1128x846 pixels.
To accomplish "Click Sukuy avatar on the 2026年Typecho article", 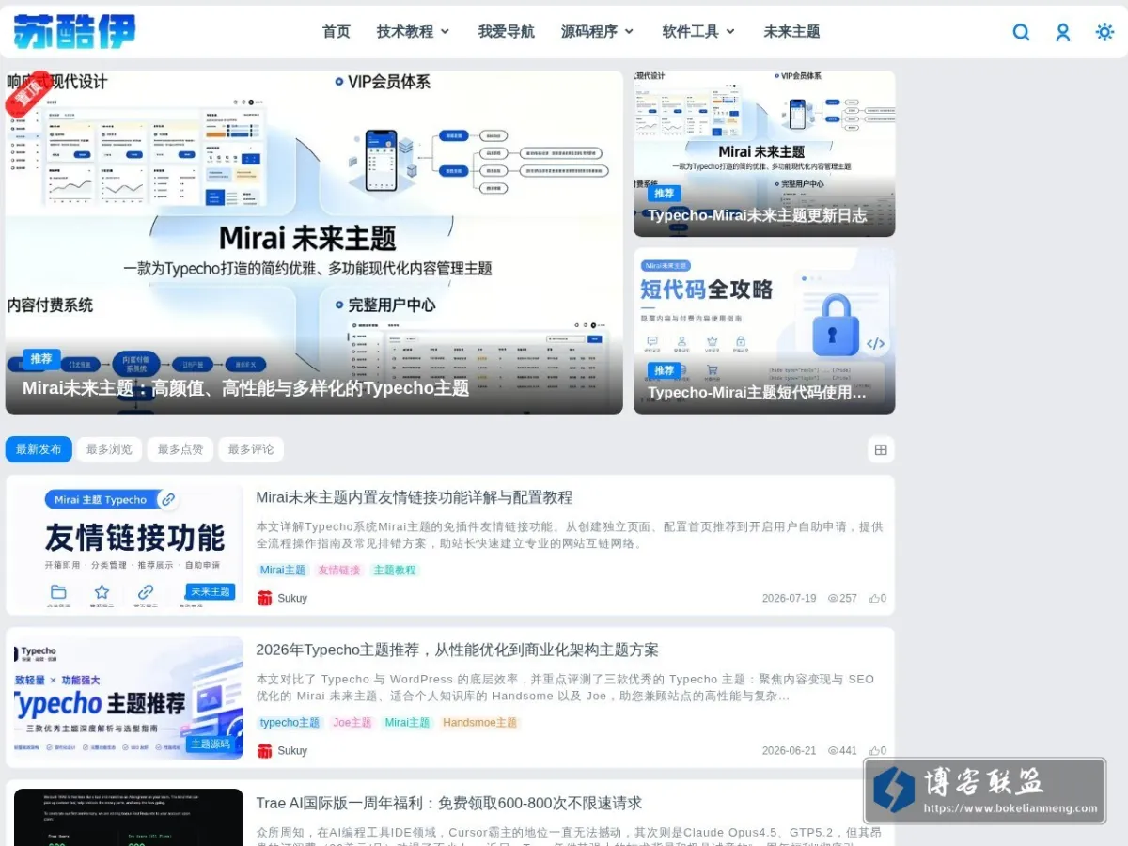I will click(265, 750).
